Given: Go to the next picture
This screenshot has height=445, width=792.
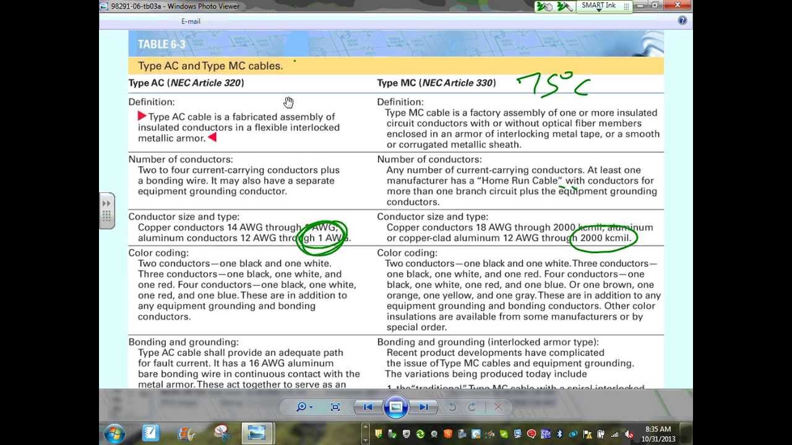Looking at the screenshot, I should coord(424,407).
